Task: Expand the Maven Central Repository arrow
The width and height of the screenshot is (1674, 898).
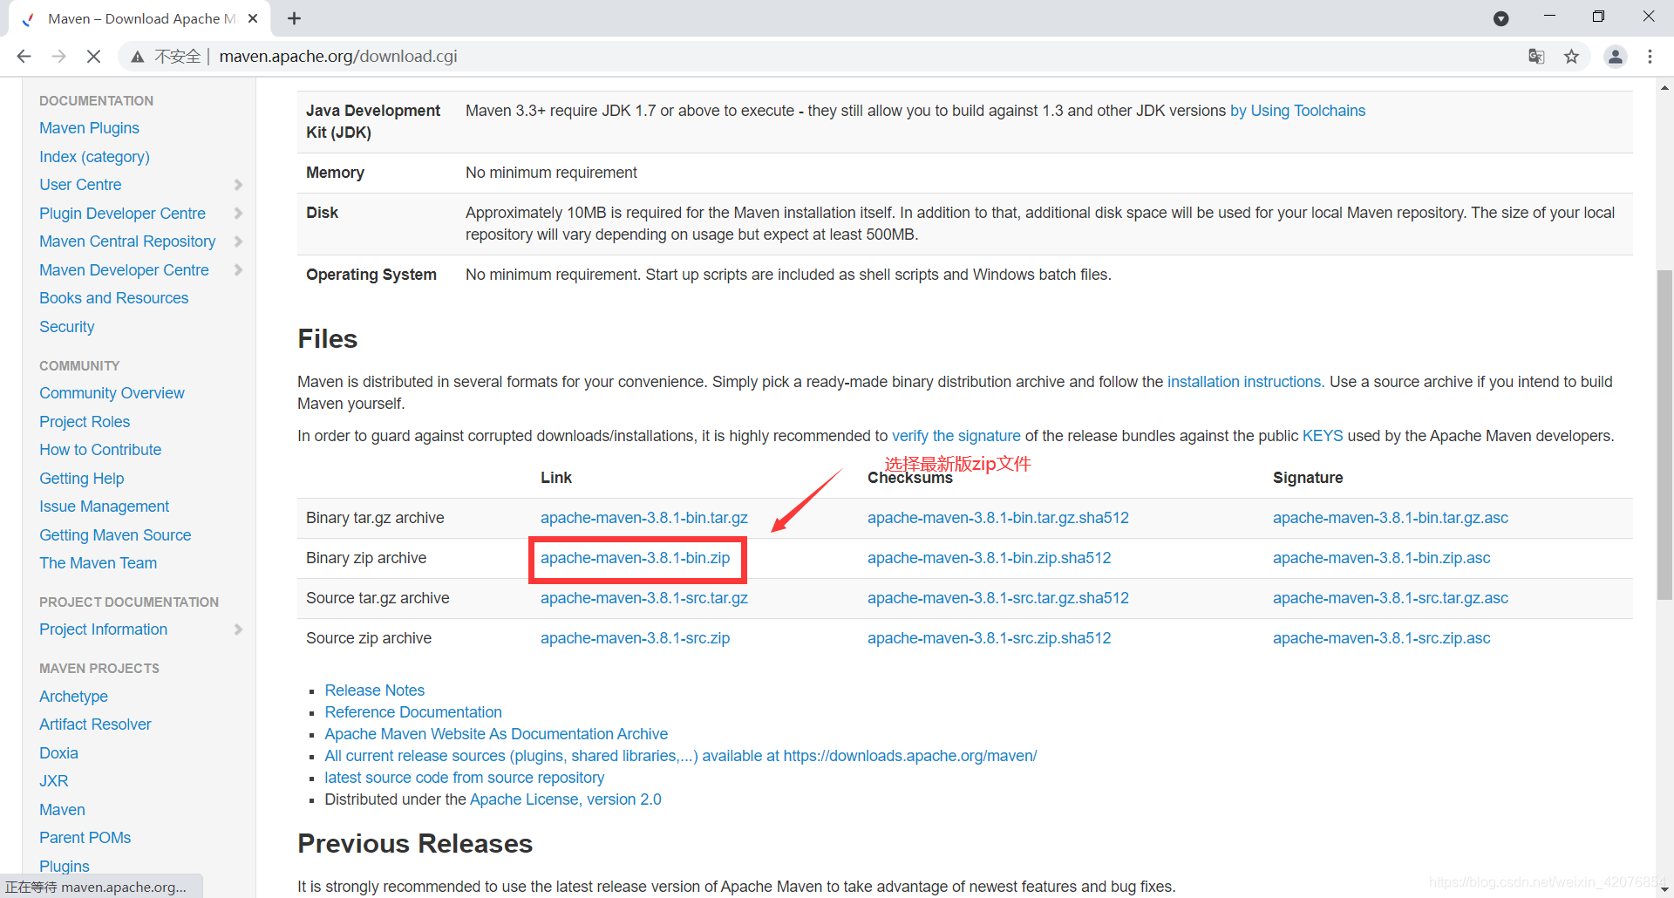Action: (x=239, y=242)
